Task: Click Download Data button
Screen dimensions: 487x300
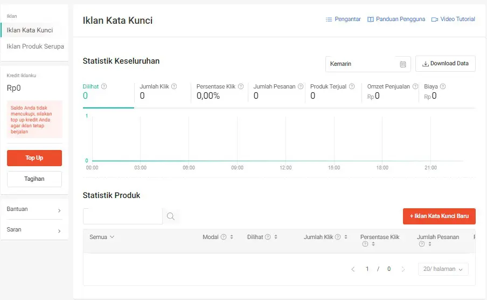Action: click(446, 64)
